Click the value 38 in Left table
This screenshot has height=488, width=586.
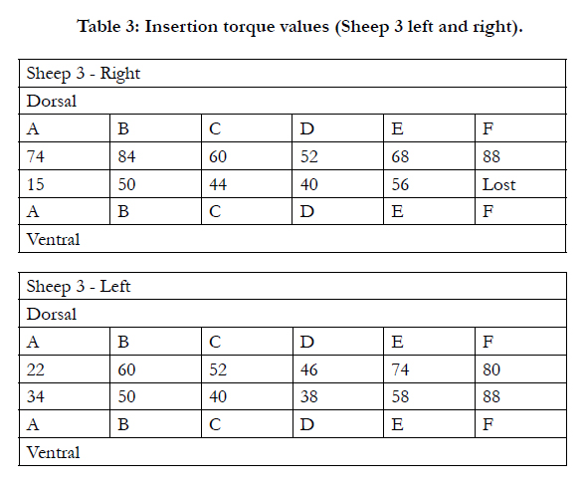click(309, 396)
